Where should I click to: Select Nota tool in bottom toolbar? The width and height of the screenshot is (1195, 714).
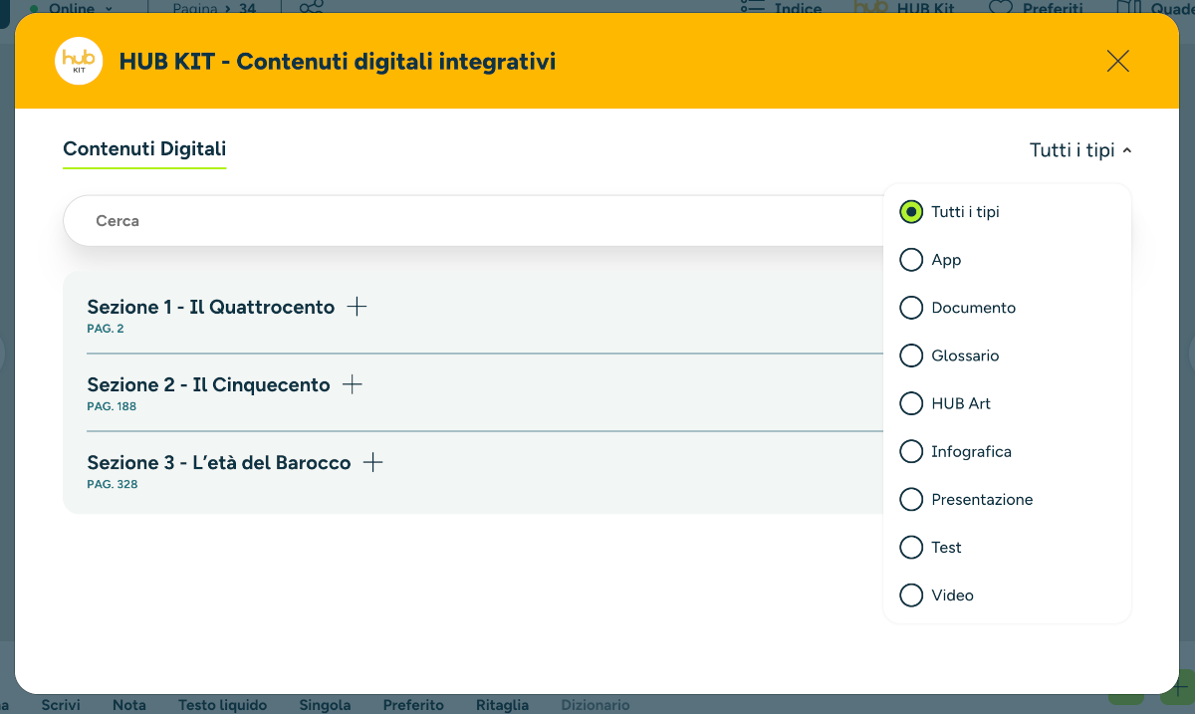point(129,704)
